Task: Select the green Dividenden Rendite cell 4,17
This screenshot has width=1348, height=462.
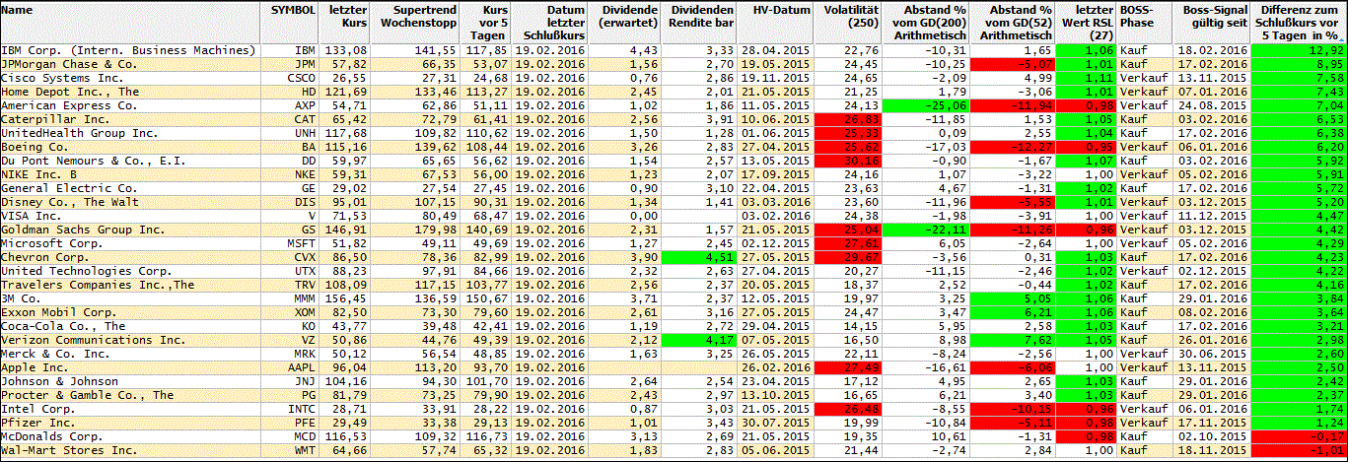Action: pos(697,340)
